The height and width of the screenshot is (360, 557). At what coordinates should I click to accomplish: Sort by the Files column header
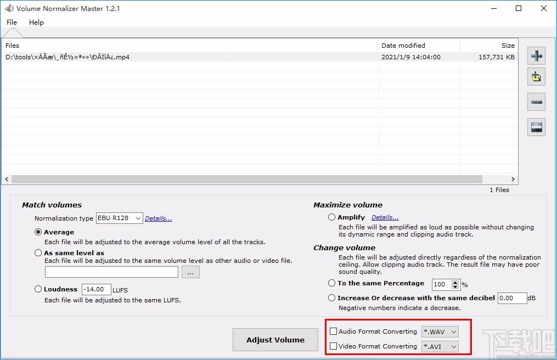[x=190, y=46]
